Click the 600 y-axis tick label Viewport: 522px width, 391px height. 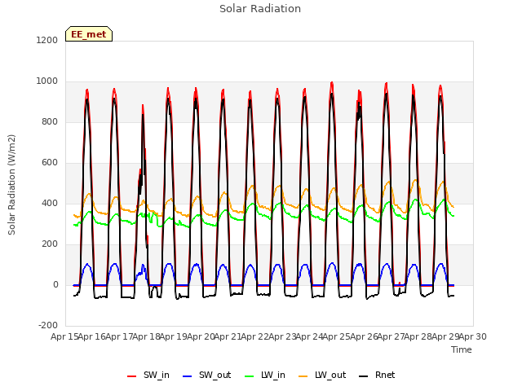(x=50, y=163)
